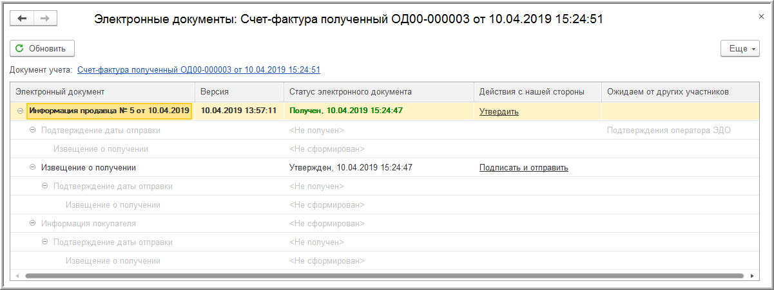Sort by Электронный документ column header

point(102,92)
